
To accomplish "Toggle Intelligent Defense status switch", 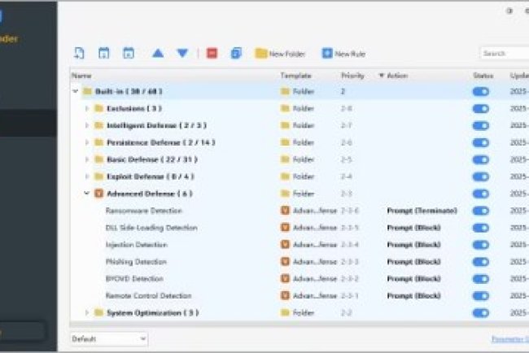I will [481, 126].
